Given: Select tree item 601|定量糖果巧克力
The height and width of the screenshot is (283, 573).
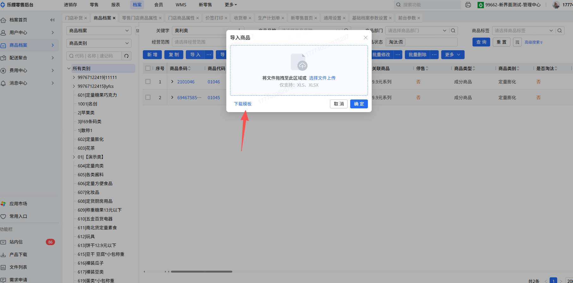Looking at the screenshot, I should pos(97,95).
